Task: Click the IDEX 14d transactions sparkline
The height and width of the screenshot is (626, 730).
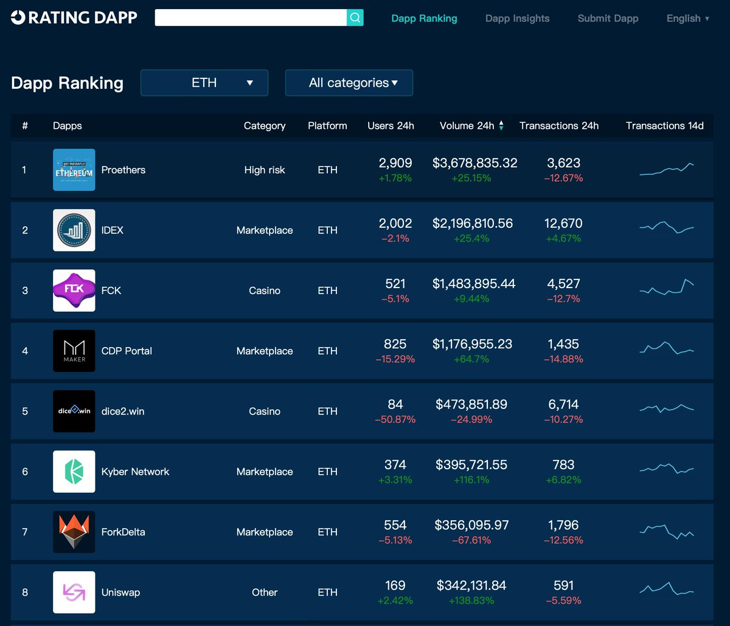Action: [x=667, y=227]
